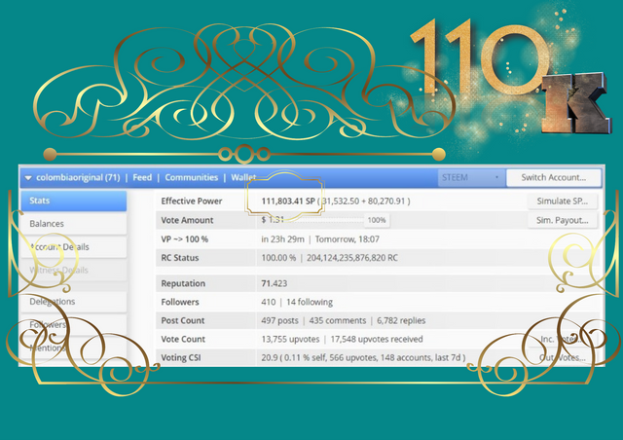The width and height of the screenshot is (623, 440).
Task: Select the Balances tab
Action: (74, 224)
